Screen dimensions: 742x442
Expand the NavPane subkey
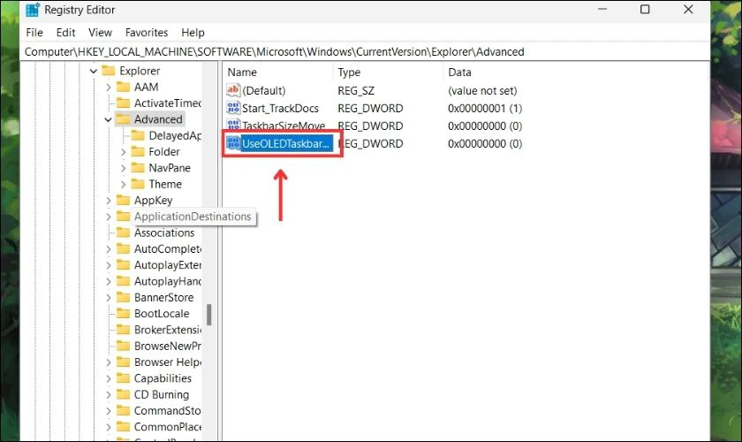pyautogui.click(x=123, y=168)
